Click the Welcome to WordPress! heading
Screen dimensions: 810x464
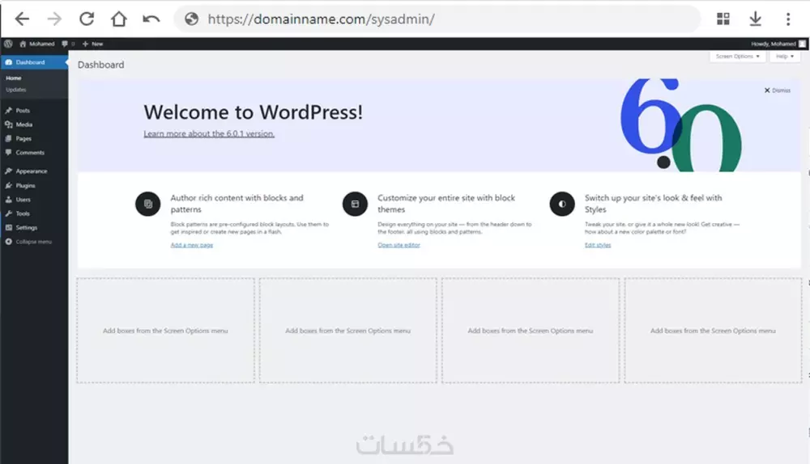[253, 112]
